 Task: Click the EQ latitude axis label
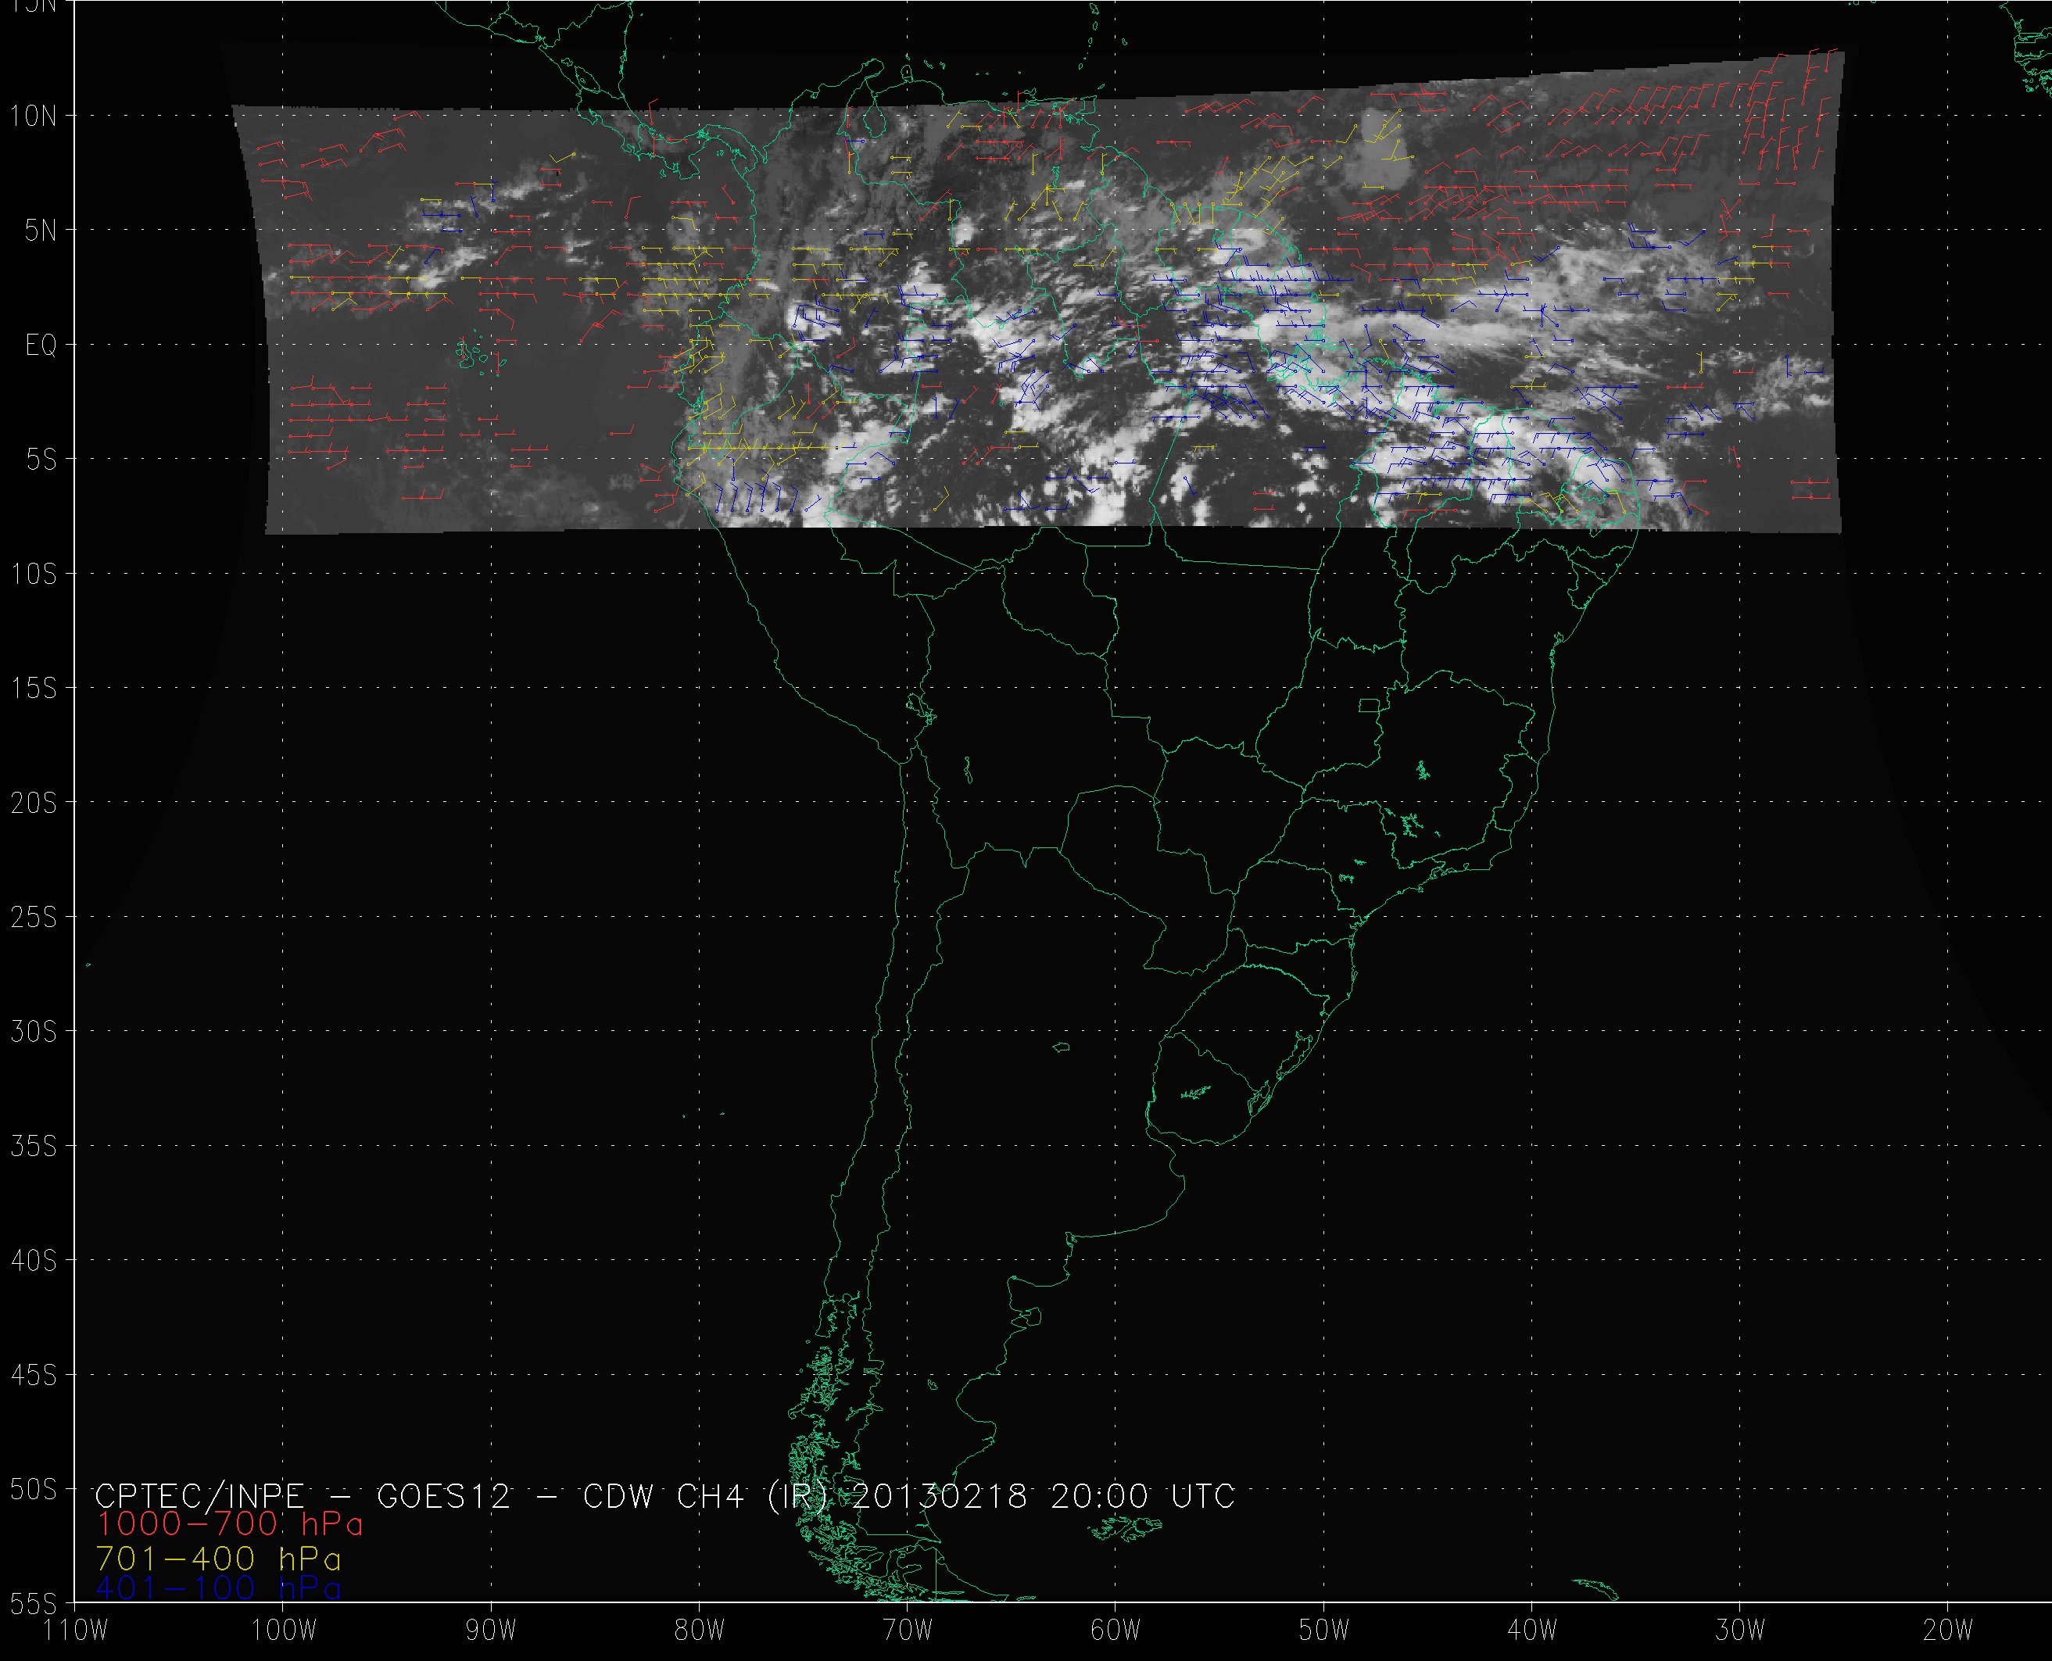pyautogui.click(x=41, y=345)
